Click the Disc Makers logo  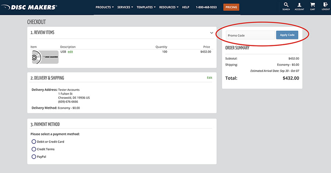click(x=29, y=7)
